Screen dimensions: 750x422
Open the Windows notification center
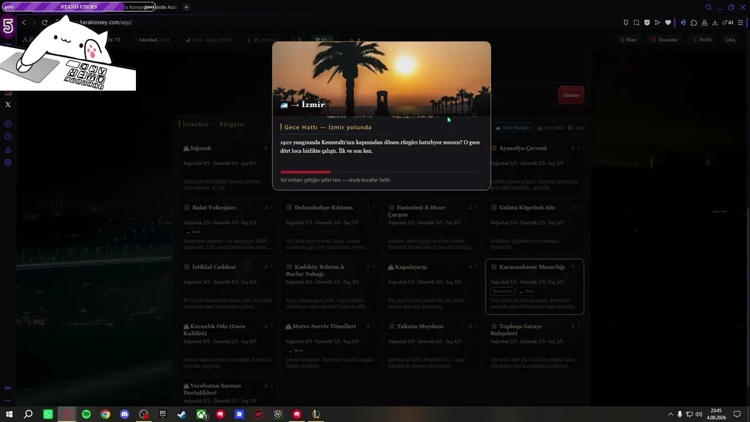coord(737,414)
